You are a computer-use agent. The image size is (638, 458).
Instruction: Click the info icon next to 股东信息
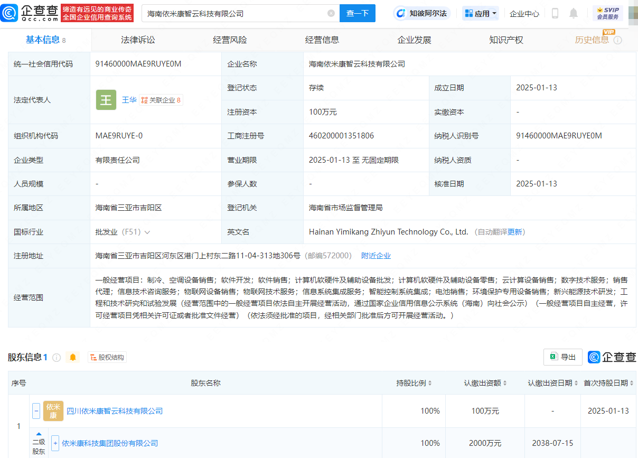[x=57, y=357]
